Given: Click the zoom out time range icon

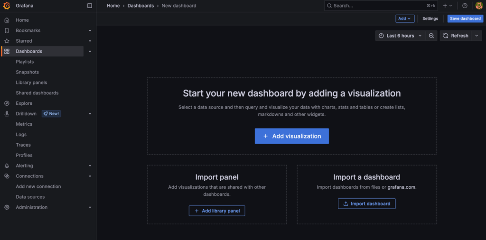Looking at the screenshot, I should pos(431,36).
